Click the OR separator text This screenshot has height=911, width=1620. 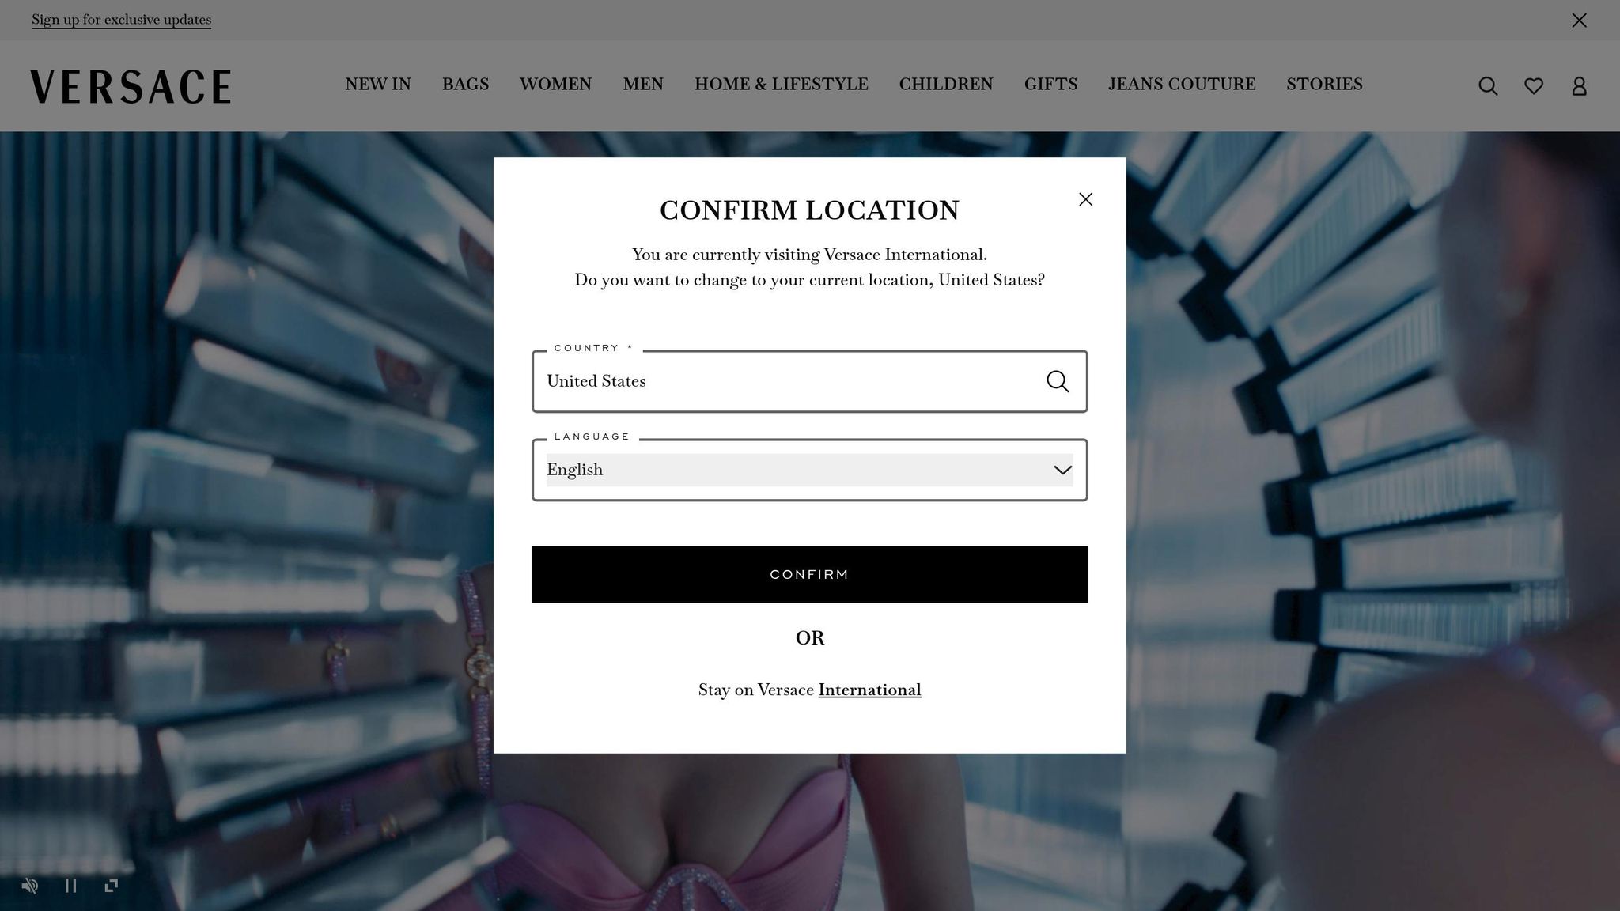[x=810, y=638]
